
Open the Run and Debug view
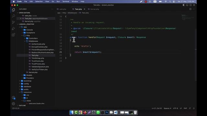click(x=13, y=29)
